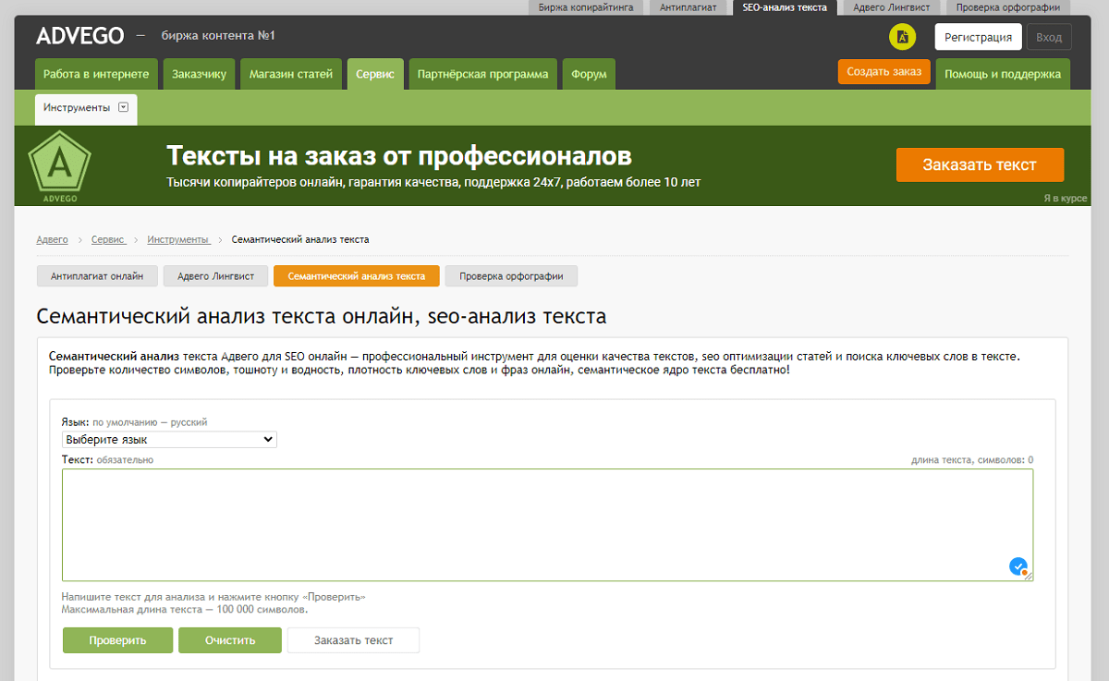
Task: Open the "Сервис" menu in the navigation bar
Action: (375, 74)
